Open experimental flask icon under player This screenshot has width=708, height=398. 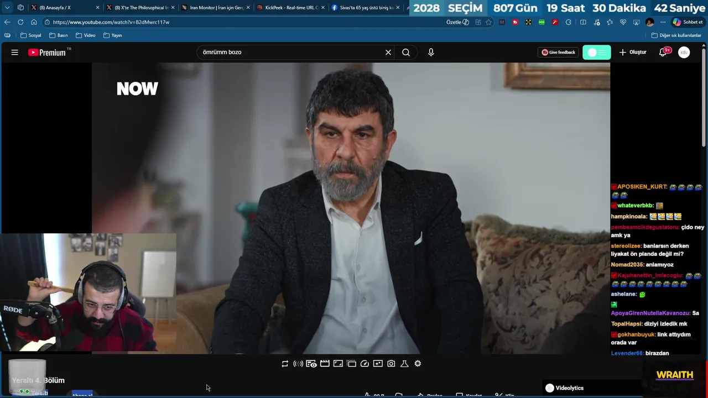point(404,364)
